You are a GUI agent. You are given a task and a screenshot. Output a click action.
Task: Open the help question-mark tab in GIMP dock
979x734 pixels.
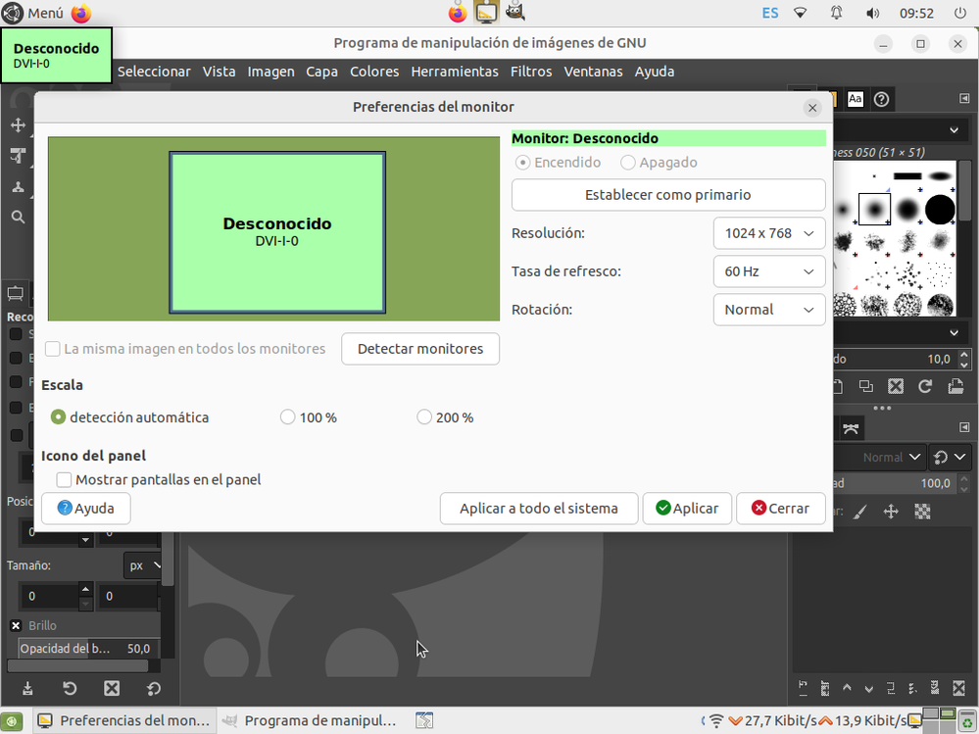pos(881,99)
